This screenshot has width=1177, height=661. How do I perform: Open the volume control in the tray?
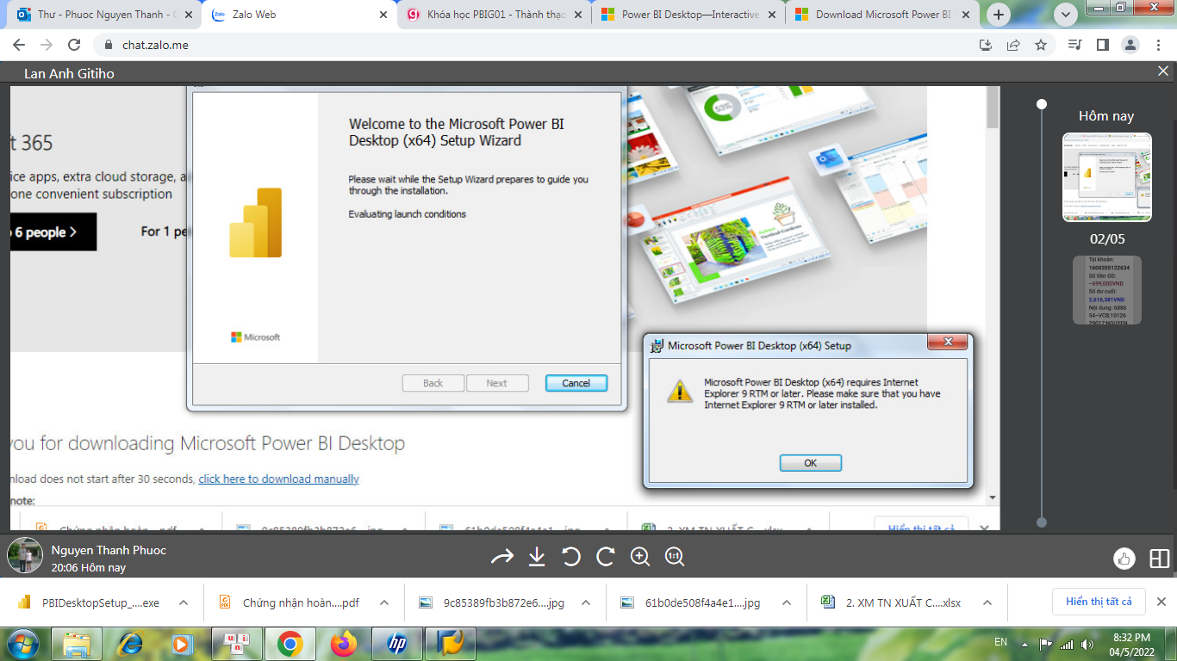tap(1088, 644)
